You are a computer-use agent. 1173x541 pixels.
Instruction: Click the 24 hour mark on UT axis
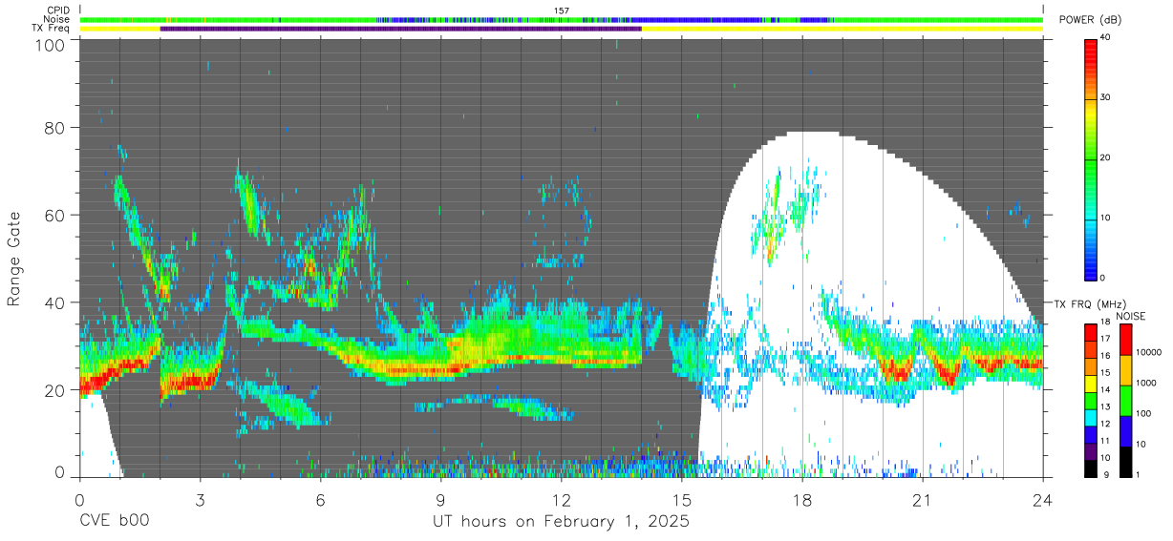tap(1043, 499)
